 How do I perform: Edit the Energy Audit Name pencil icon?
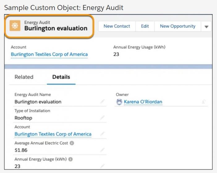(102, 101)
